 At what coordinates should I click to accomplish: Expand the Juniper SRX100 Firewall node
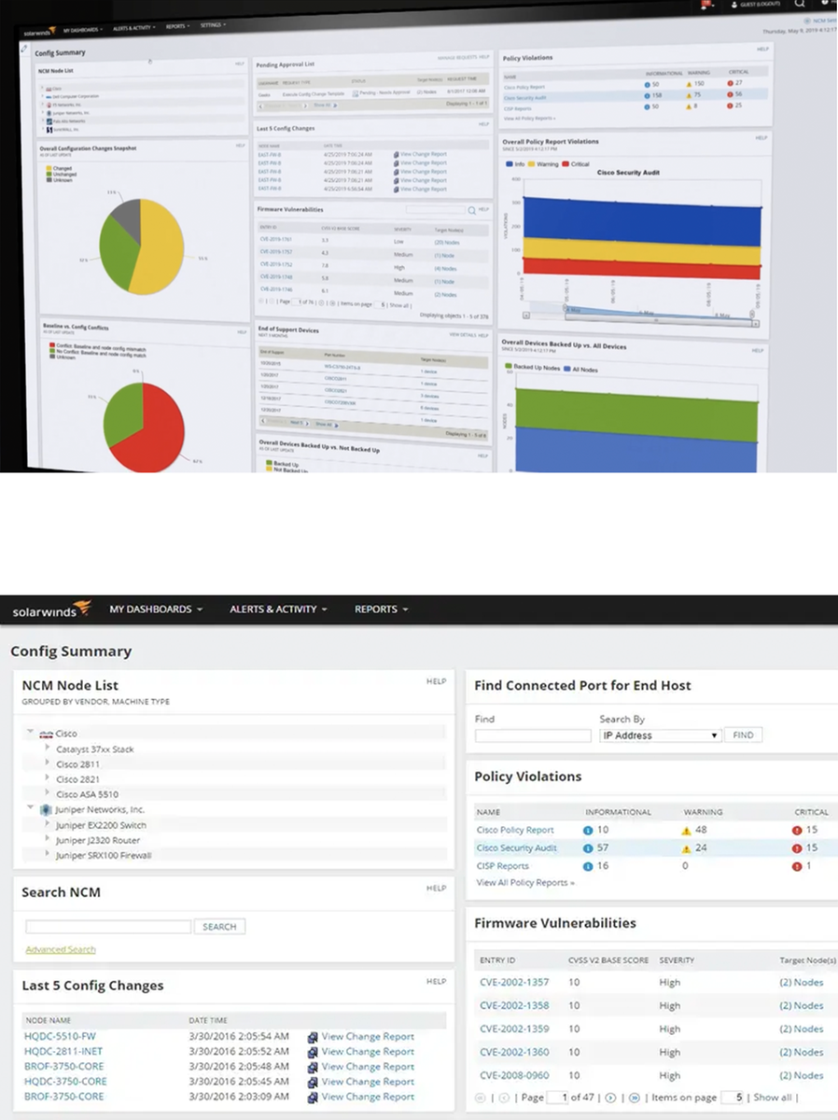coord(48,854)
